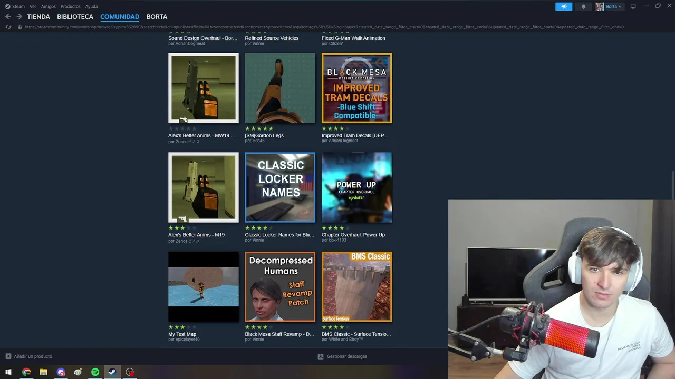Image resolution: width=675 pixels, height=379 pixels.
Task: Open the paint palette app in taskbar
Action: tap(78, 372)
